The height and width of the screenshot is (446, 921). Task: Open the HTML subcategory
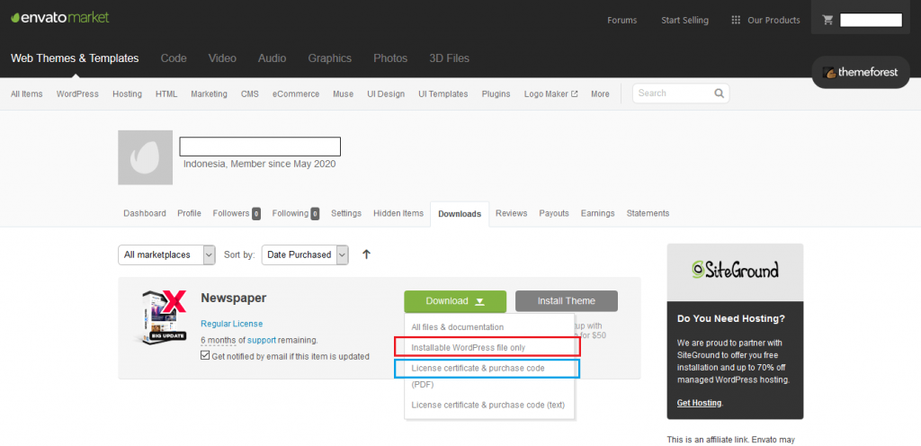(x=166, y=94)
